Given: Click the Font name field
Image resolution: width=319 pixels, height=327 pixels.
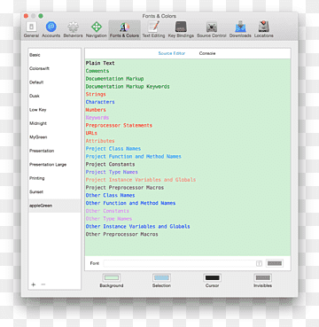Looking at the screenshot, I should pos(180,263).
